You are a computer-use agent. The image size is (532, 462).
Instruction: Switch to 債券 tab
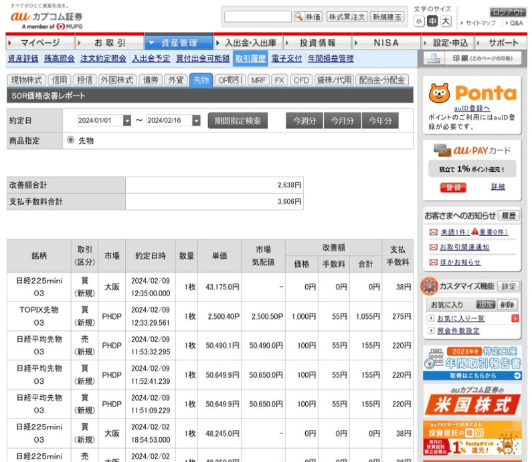[x=151, y=80]
